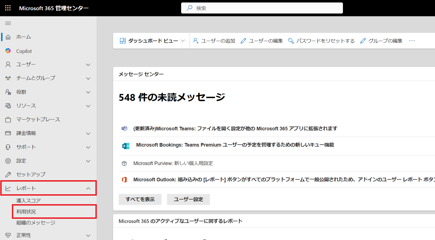Click the Billing card icon

pos(8,133)
